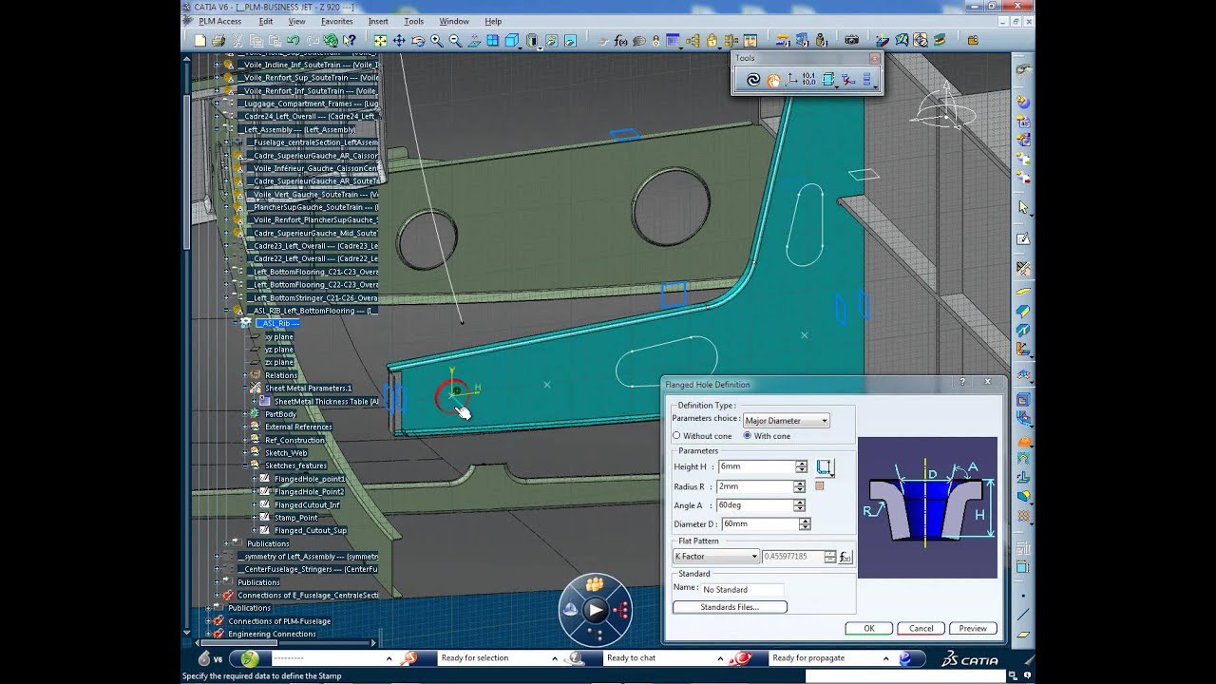Open the Insert menu
Viewport: 1216px width, 684px height.
378,21
